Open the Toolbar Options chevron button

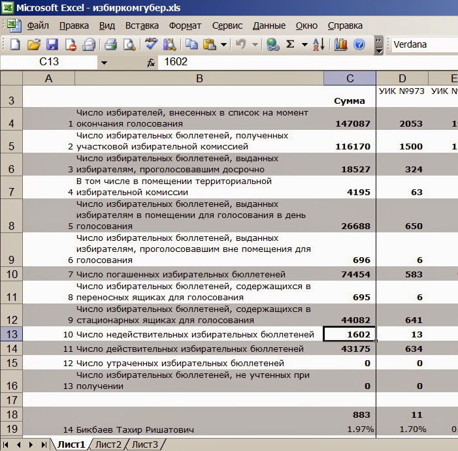coord(378,46)
